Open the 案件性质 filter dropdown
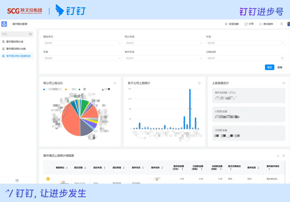The height and width of the screenshot is (202, 290). click(x=164, y=58)
